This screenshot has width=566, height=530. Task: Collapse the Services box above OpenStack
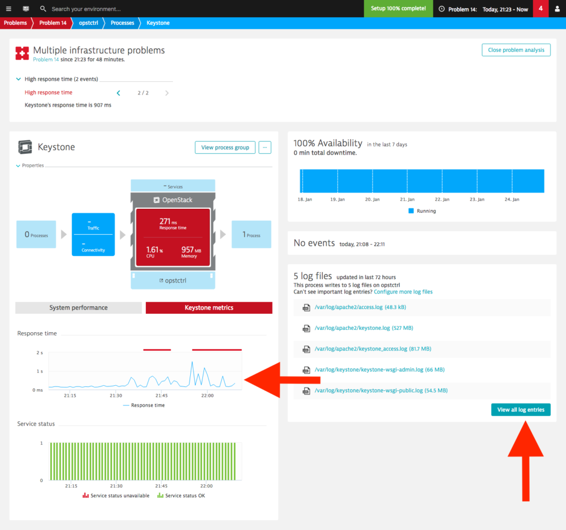pyautogui.click(x=173, y=186)
